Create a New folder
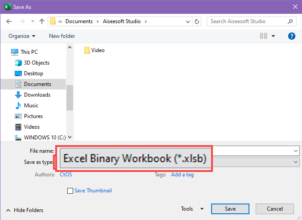Screen dimensions: 302x220 point(62,36)
